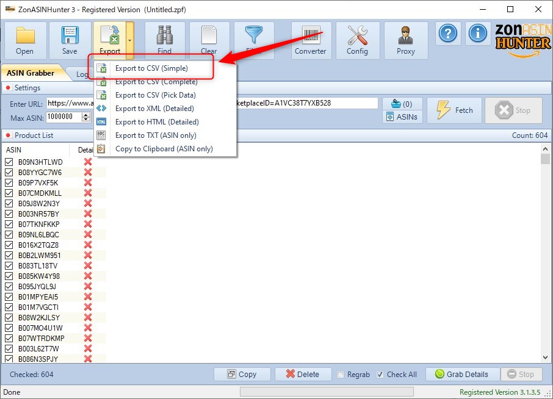Open the barcode Converter tool

tap(311, 40)
